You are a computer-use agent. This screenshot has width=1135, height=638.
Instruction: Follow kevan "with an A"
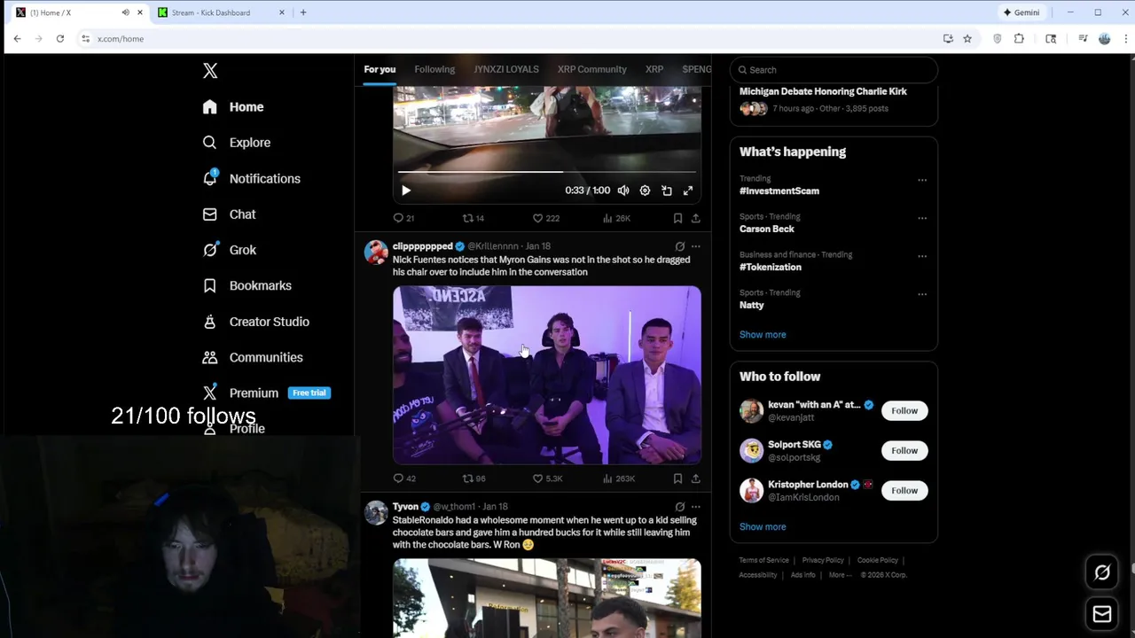click(x=904, y=411)
